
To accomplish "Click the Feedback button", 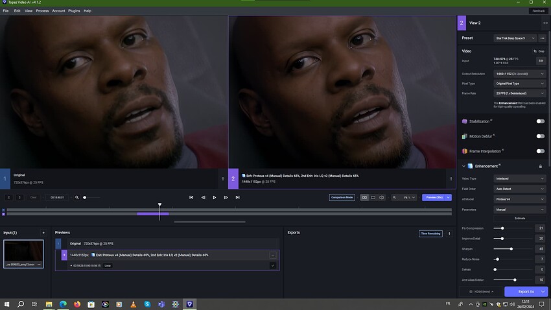I will tap(538, 11).
